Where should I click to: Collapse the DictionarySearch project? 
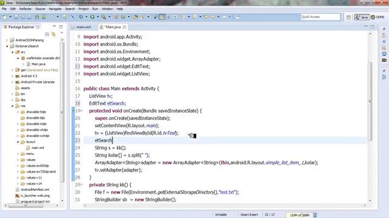pyautogui.click(x=7, y=46)
